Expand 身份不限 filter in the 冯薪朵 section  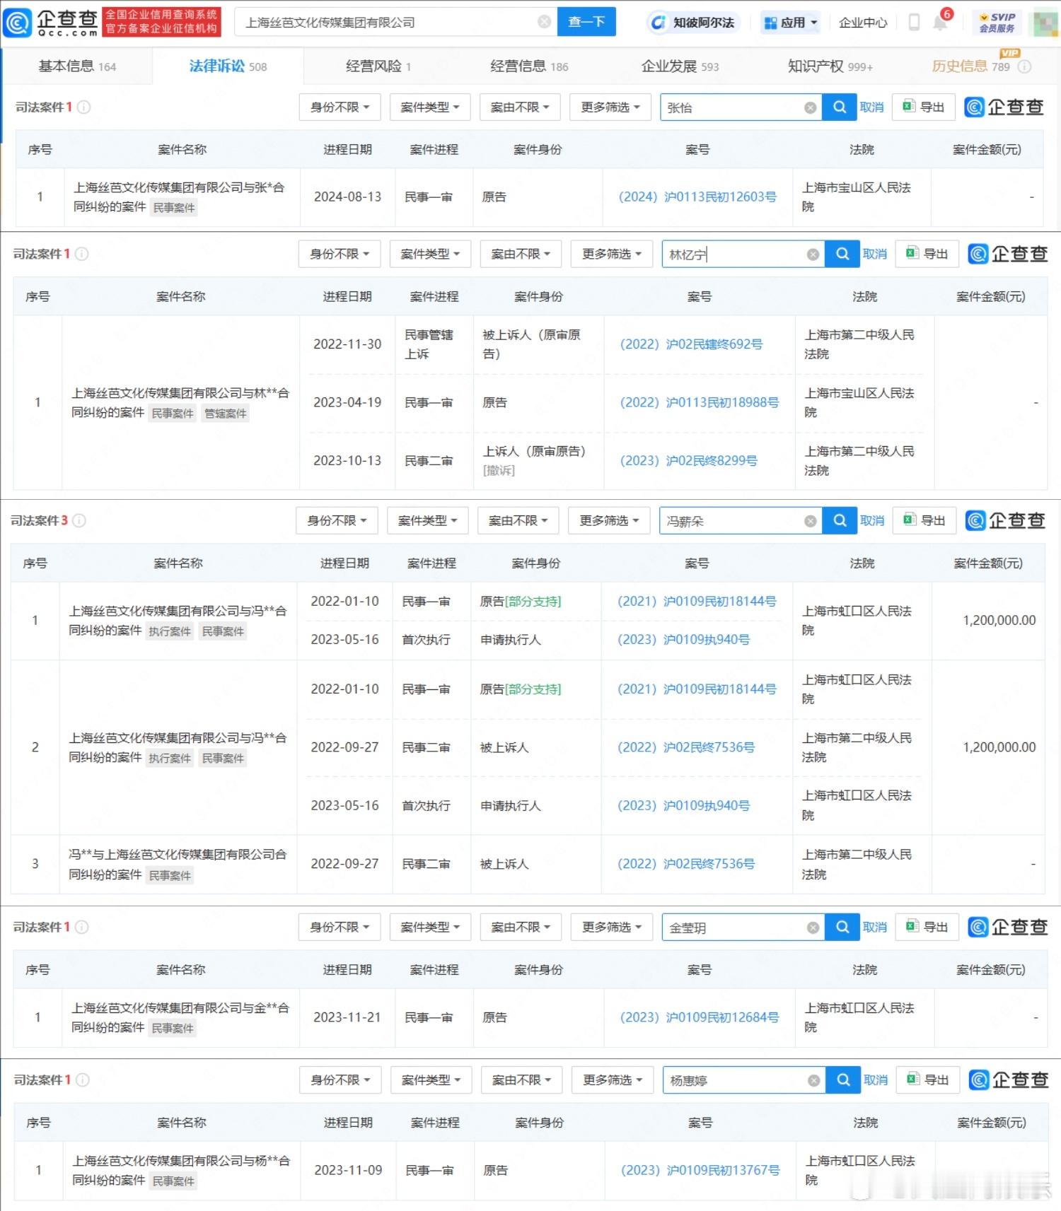click(337, 520)
